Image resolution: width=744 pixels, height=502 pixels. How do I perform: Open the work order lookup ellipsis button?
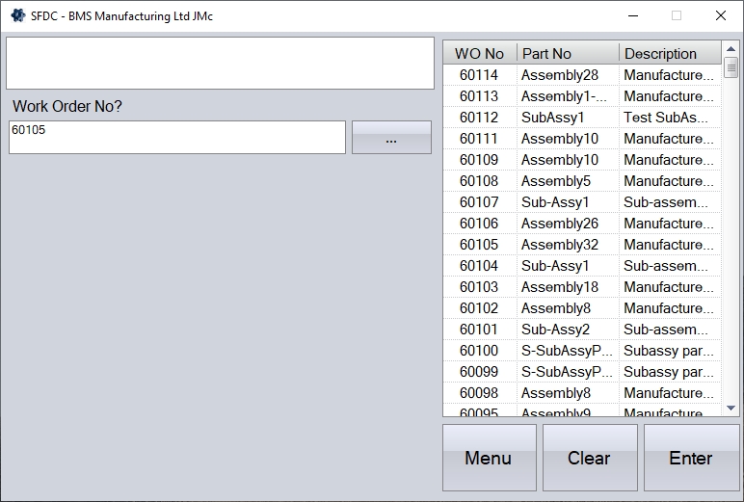point(391,138)
